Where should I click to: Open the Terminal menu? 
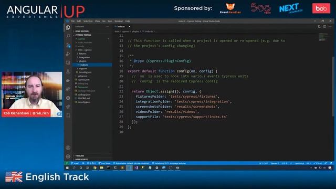(x=119, y=21)
